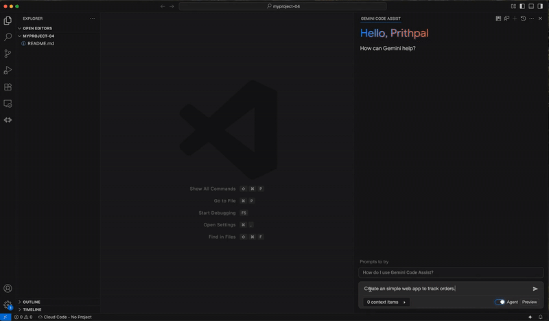Open Explorer views and more actions menu
549x321 pixels.
pos(93,19)
